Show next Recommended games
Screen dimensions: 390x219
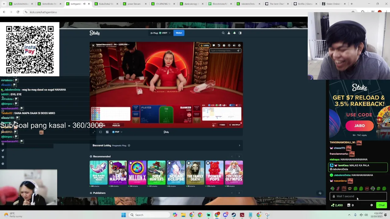click(x=239, y=156)
